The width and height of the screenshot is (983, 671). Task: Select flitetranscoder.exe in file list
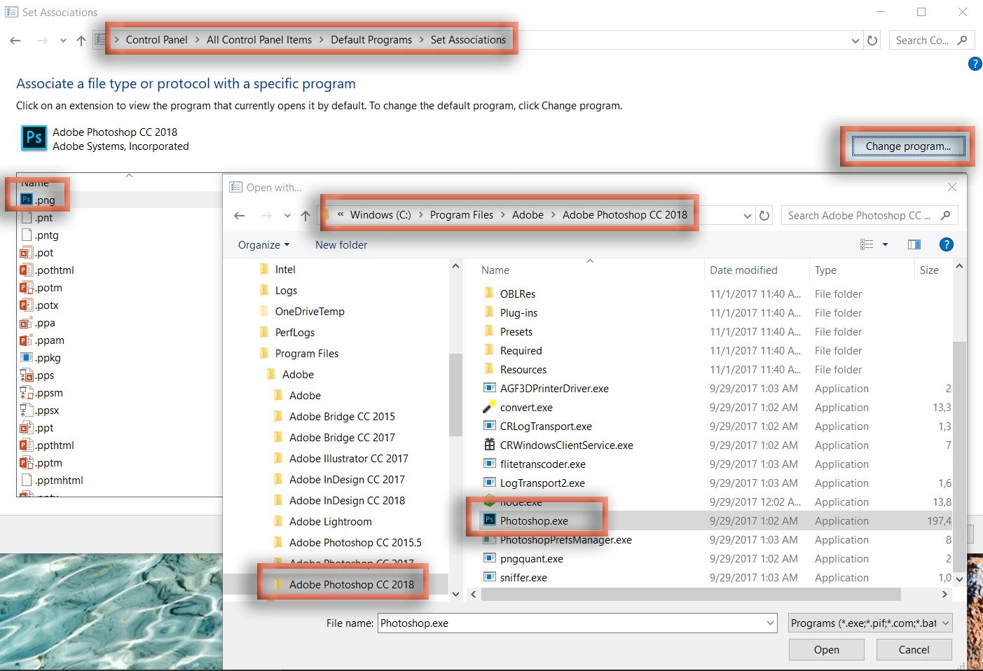point(543,464)
